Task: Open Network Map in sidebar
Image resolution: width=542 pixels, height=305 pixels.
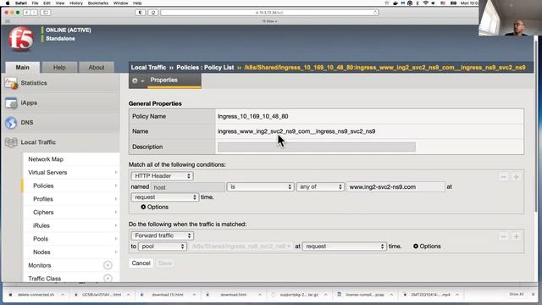Action: coord(46,159)
